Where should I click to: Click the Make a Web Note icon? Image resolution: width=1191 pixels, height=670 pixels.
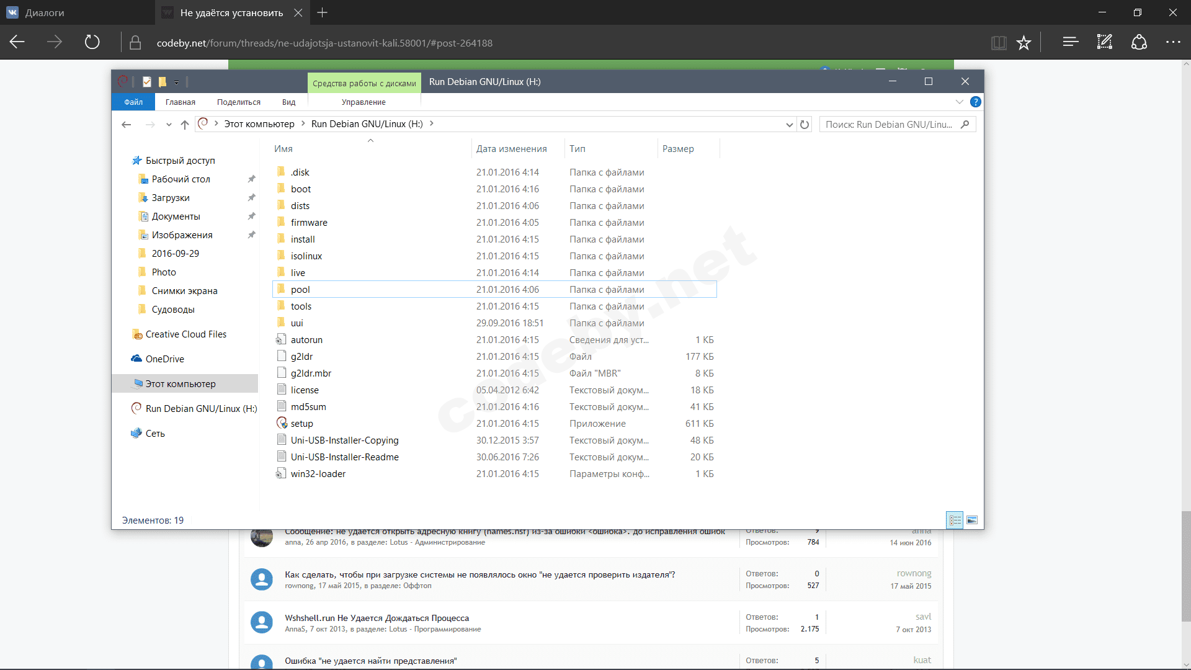(x=1104, y=42)
